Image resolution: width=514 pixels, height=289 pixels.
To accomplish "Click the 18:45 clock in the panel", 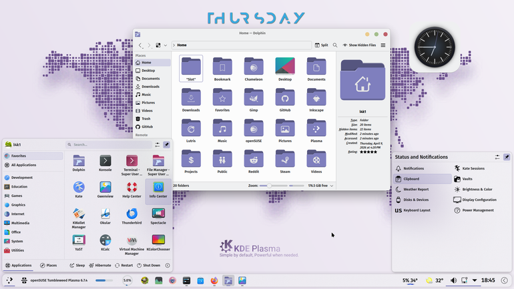I will click(488, 280).
